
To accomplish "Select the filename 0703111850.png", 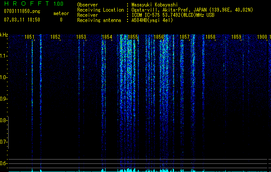I will 22,11.
